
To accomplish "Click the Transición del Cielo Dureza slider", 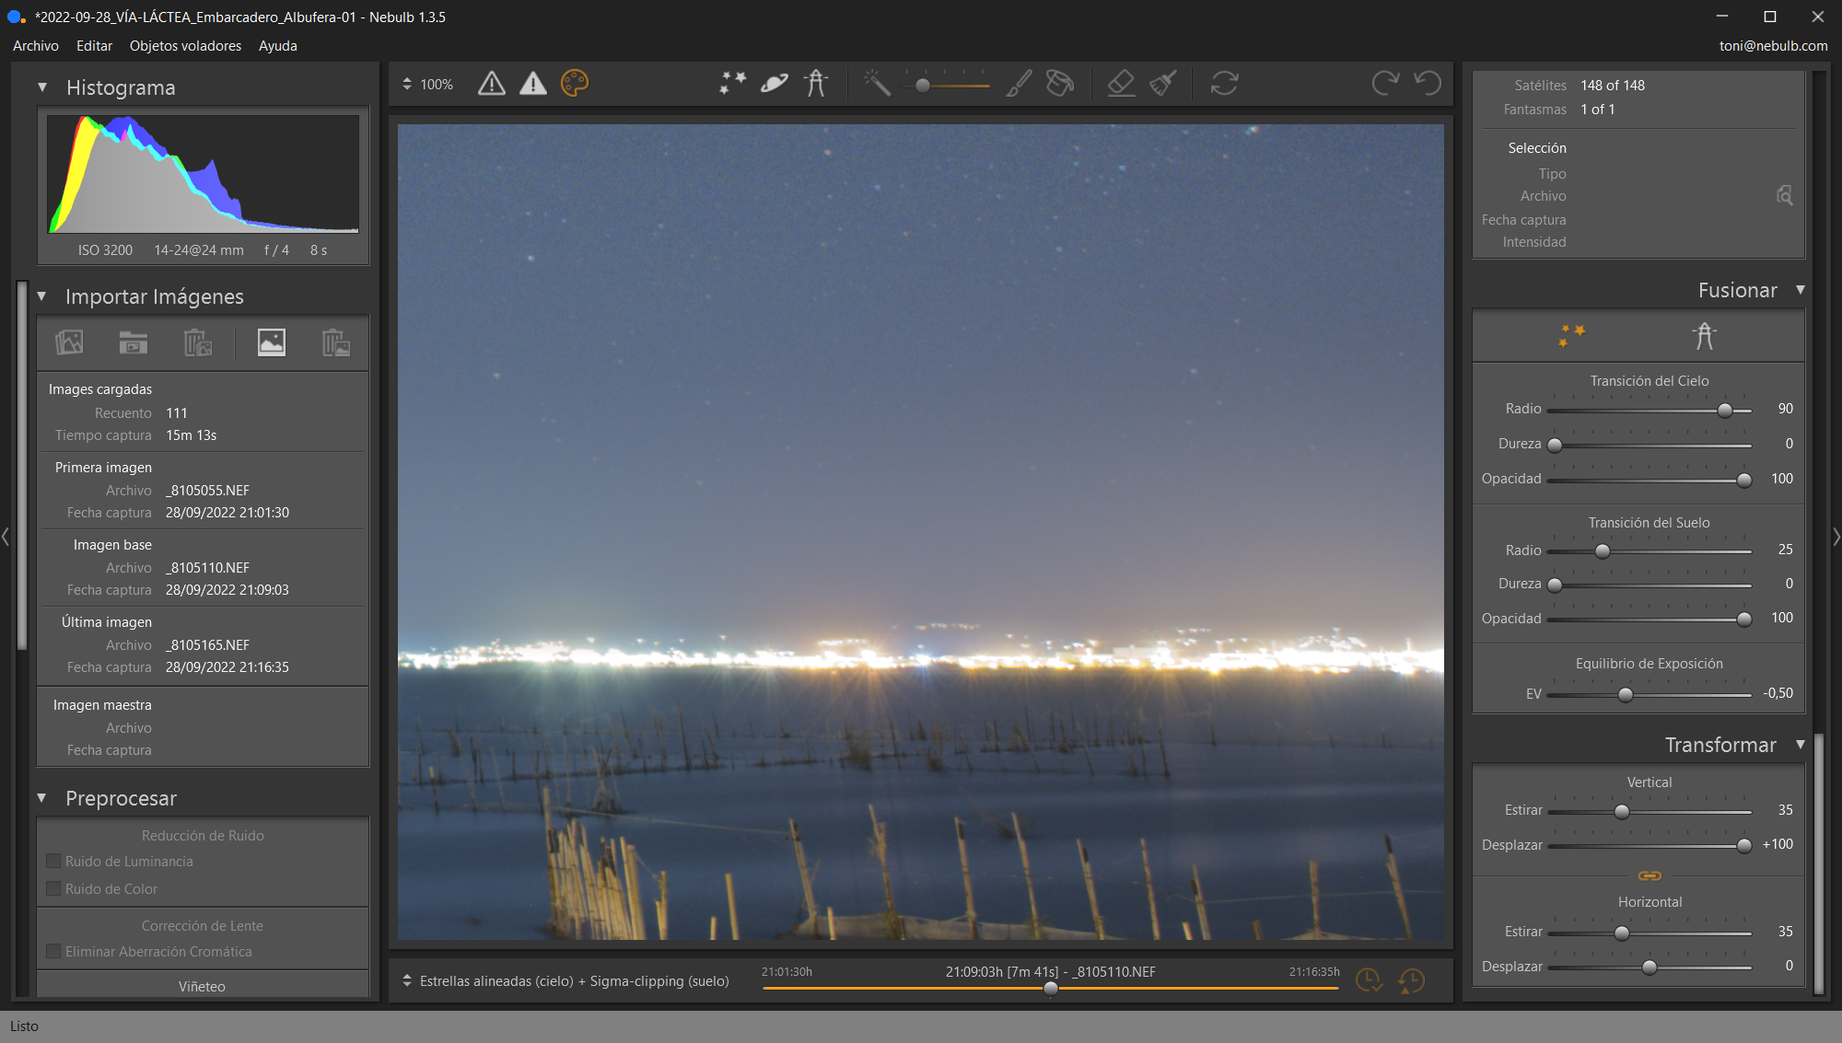I will pos(1649,446).
